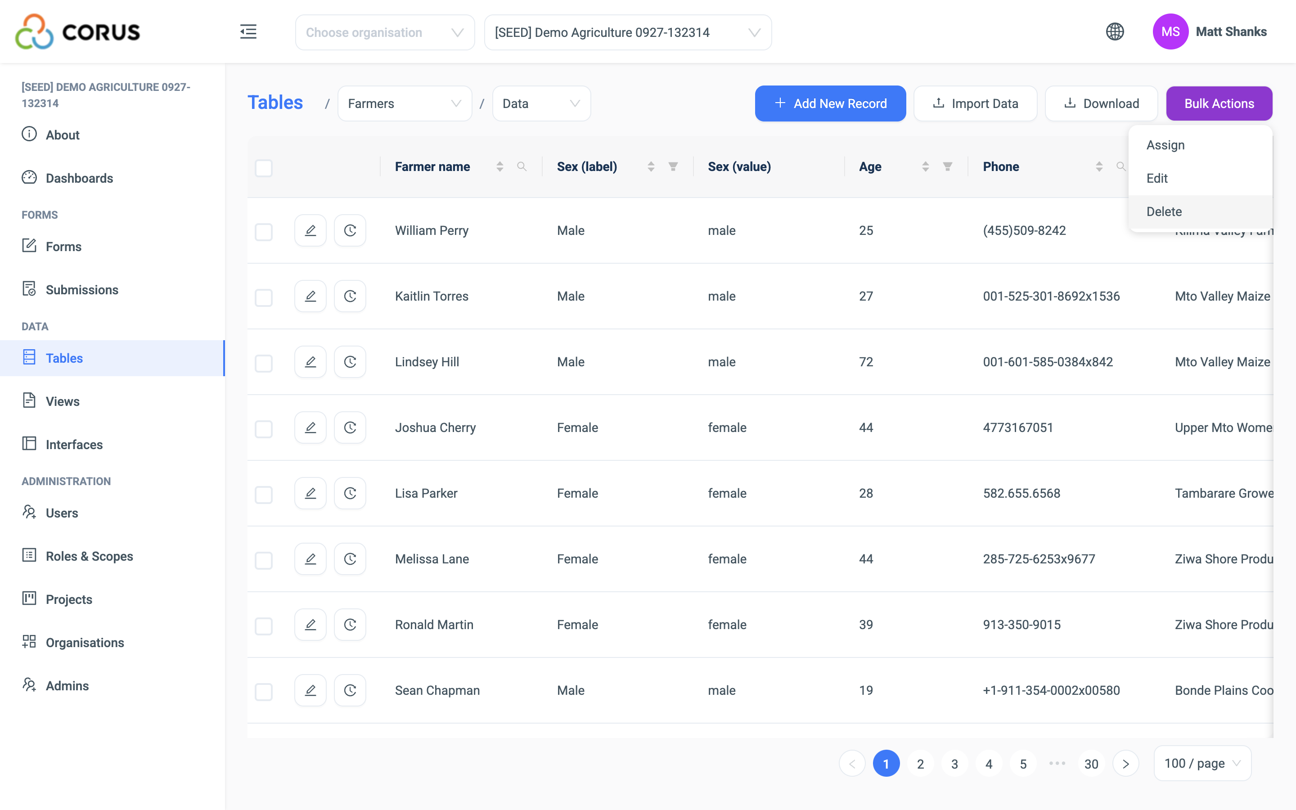Image resolution: width=1296 pixels, height=810 pixels.
Task: Open the Demo Agriculture project dropdown
Action: [628, 32]
